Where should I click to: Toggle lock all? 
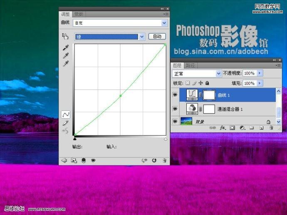click(x=207, y=83)
